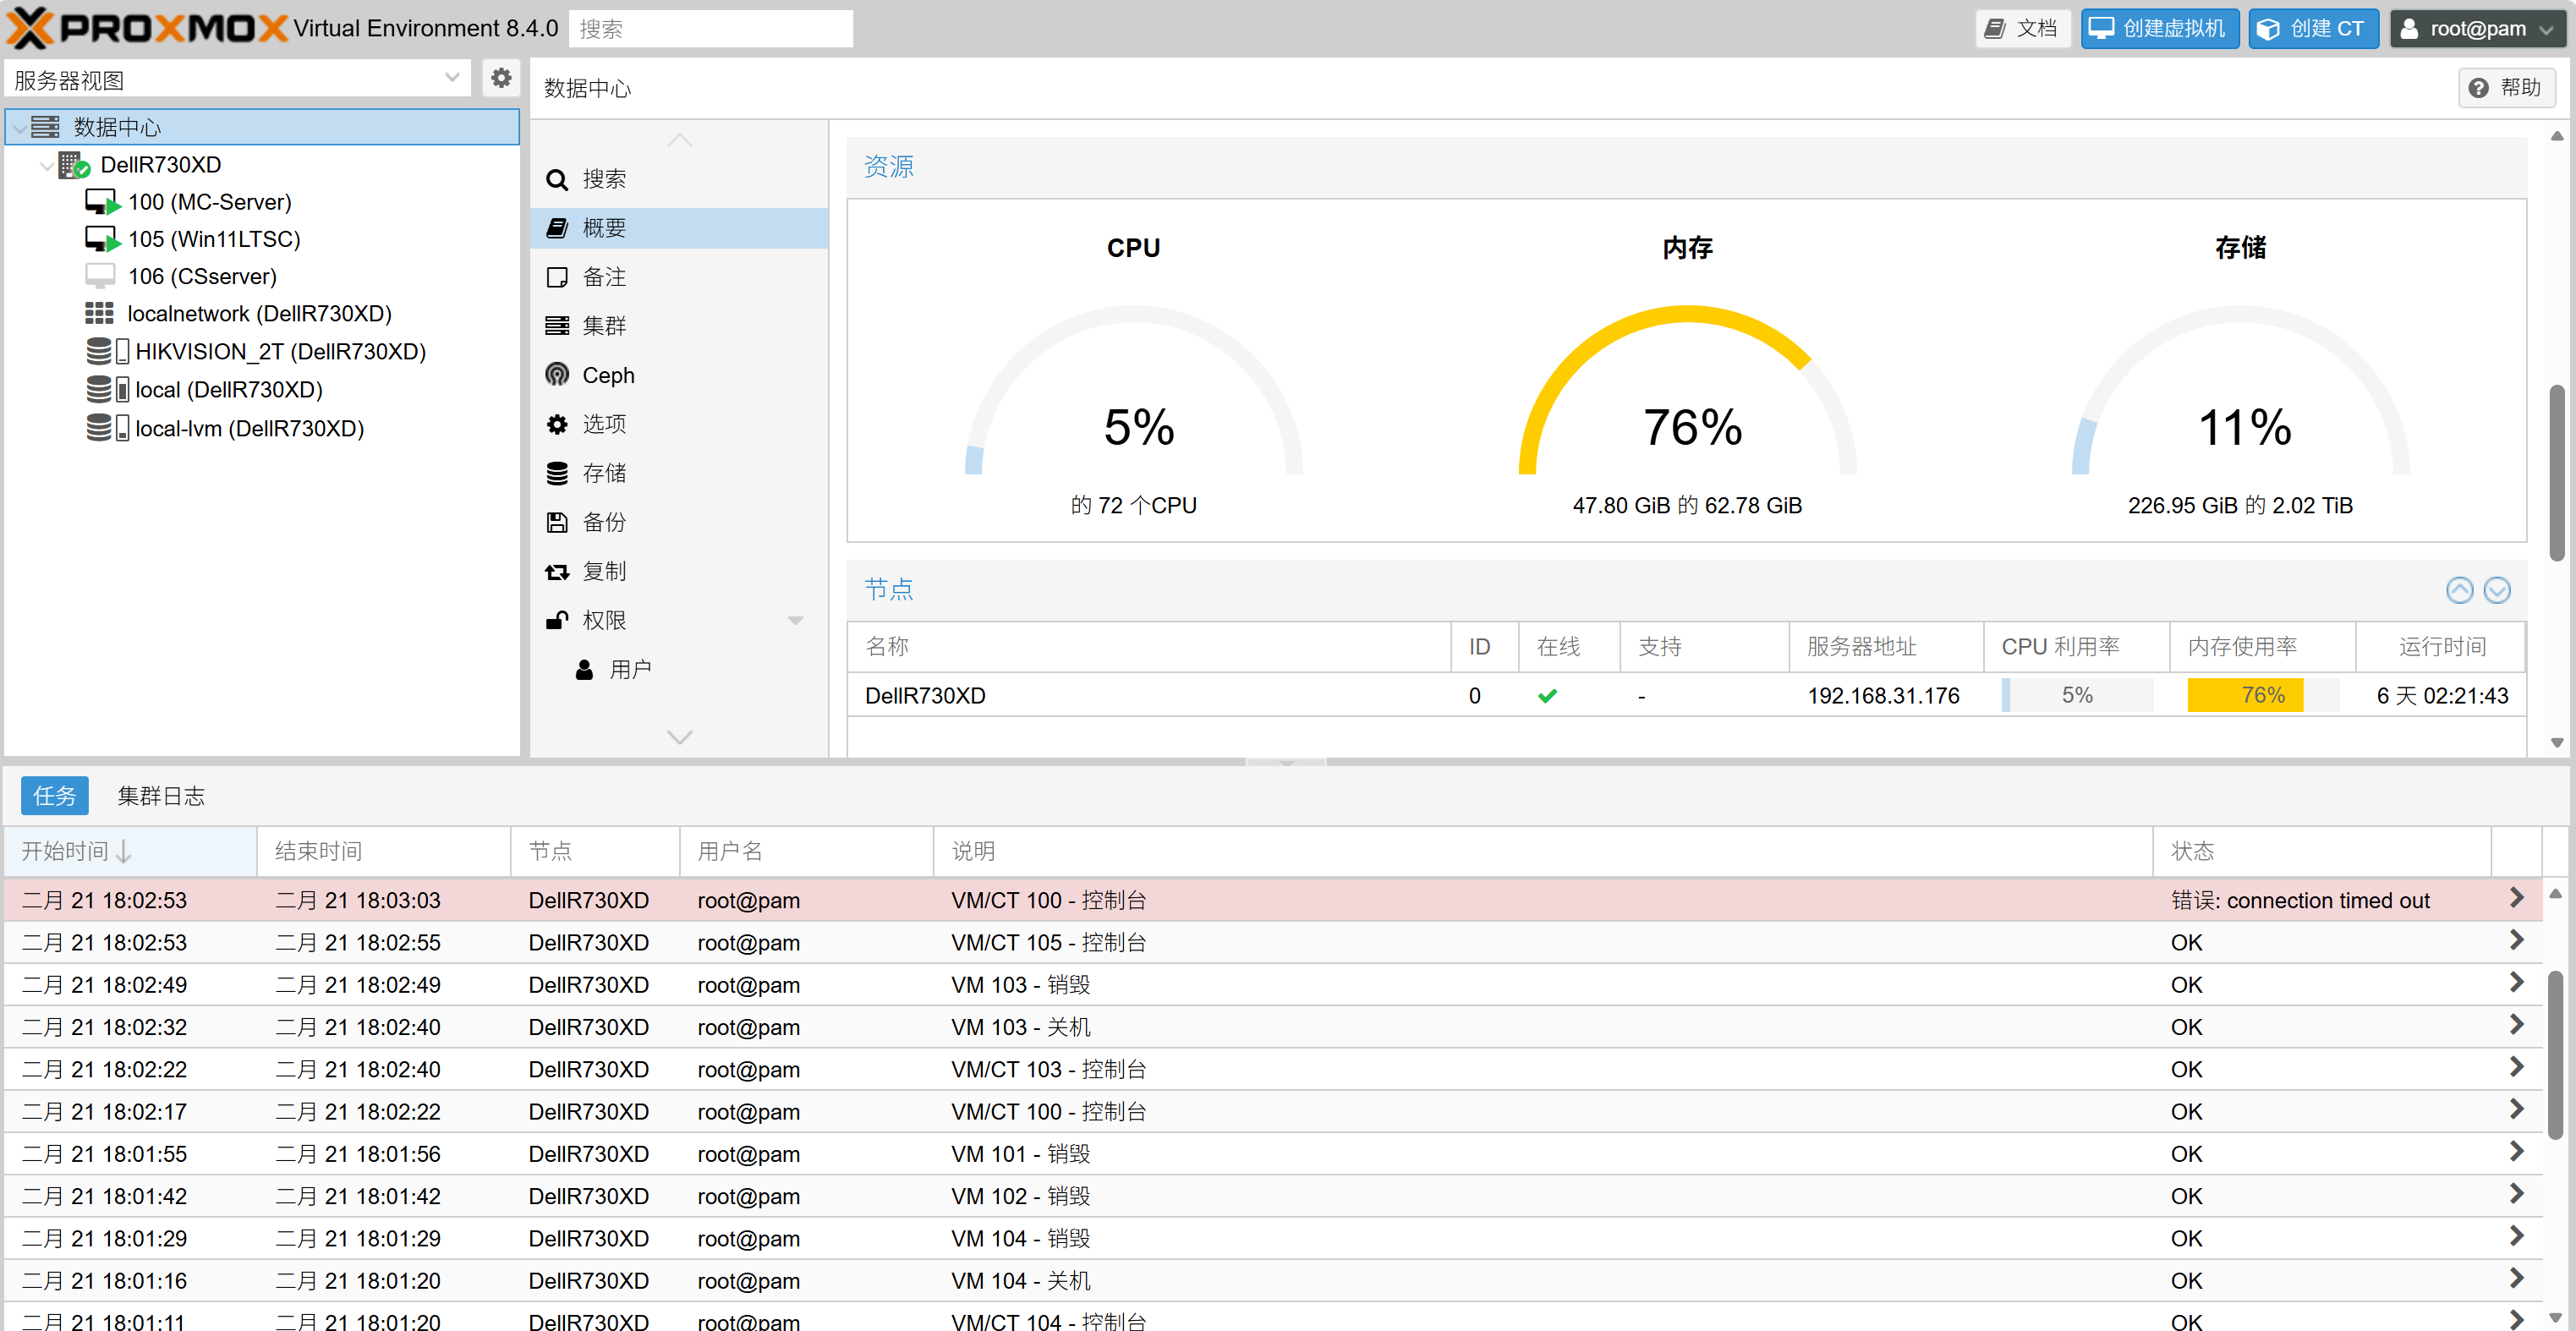
Task: Select the 任务 tab
Action: pos(54,796)
